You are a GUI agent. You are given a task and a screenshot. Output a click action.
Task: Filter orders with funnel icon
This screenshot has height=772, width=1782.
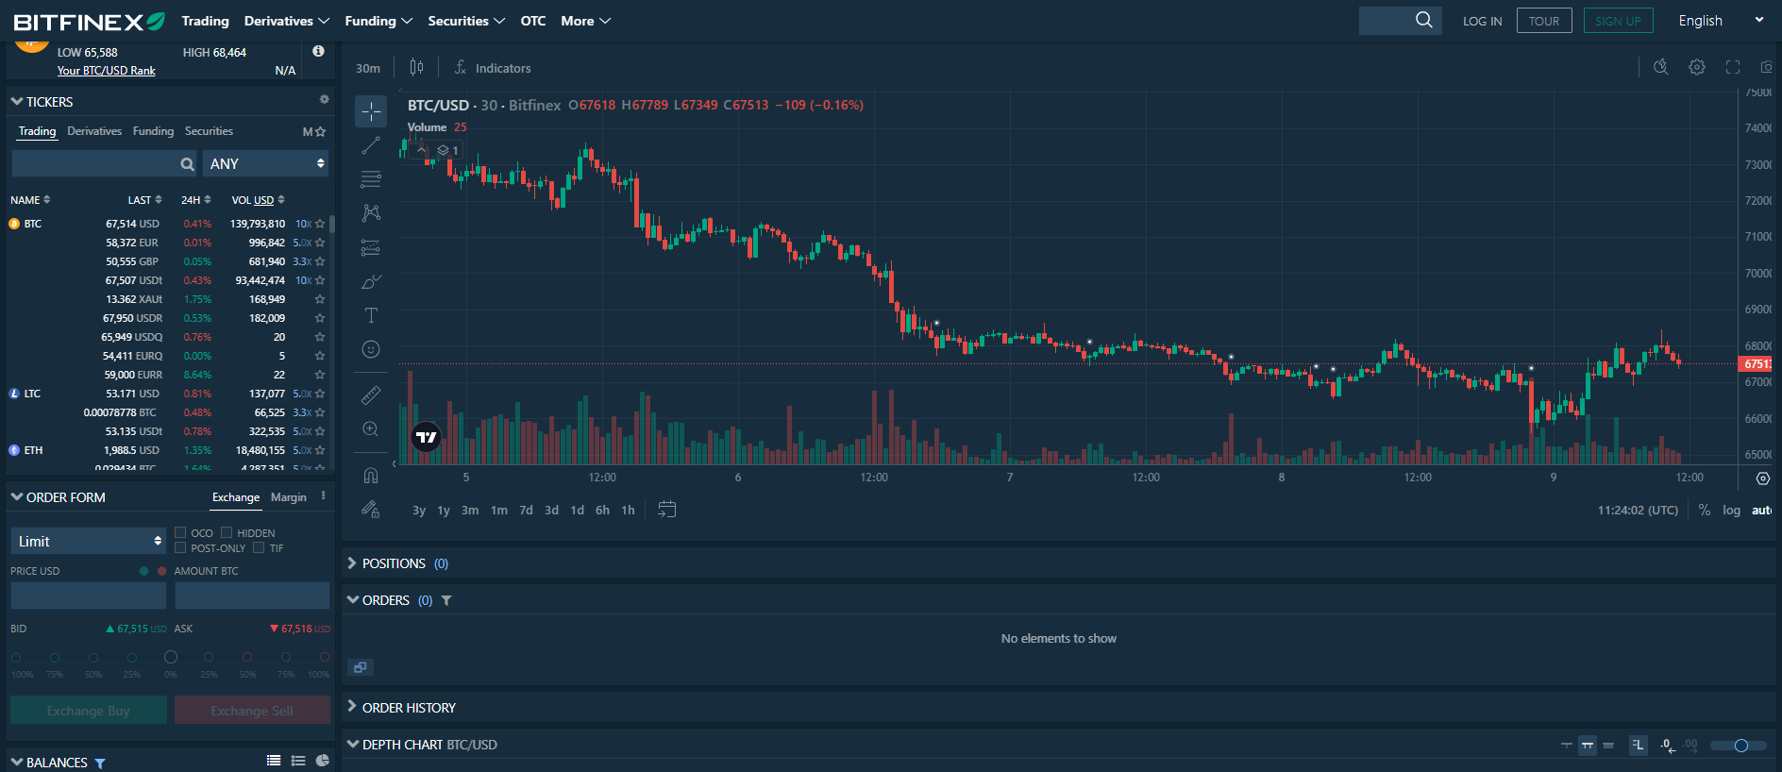[446, 600]
